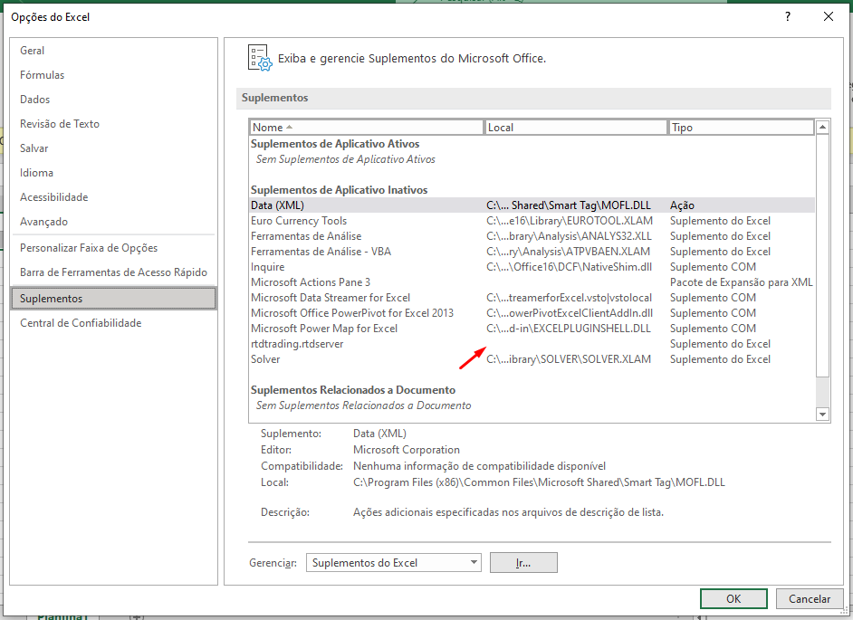Sort add-ins by the Local column

click(x=576, y=128)
